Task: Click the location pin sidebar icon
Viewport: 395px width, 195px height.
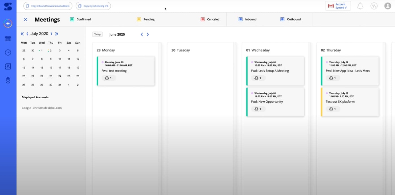Action: click(8, 80)
